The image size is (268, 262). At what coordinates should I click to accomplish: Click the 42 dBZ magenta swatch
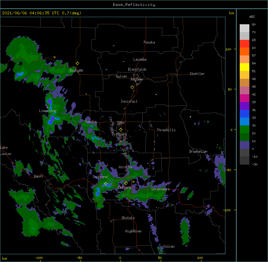[244, 98]
